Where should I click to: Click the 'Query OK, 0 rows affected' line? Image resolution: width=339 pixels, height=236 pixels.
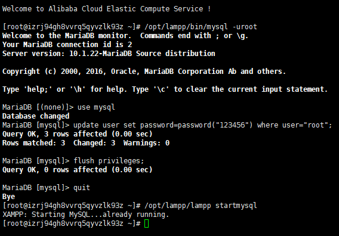tap(78, 170)
